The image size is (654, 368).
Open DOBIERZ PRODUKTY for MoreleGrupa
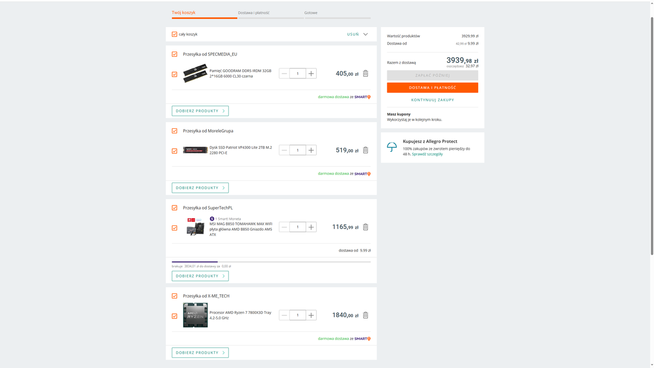(200, 188)
